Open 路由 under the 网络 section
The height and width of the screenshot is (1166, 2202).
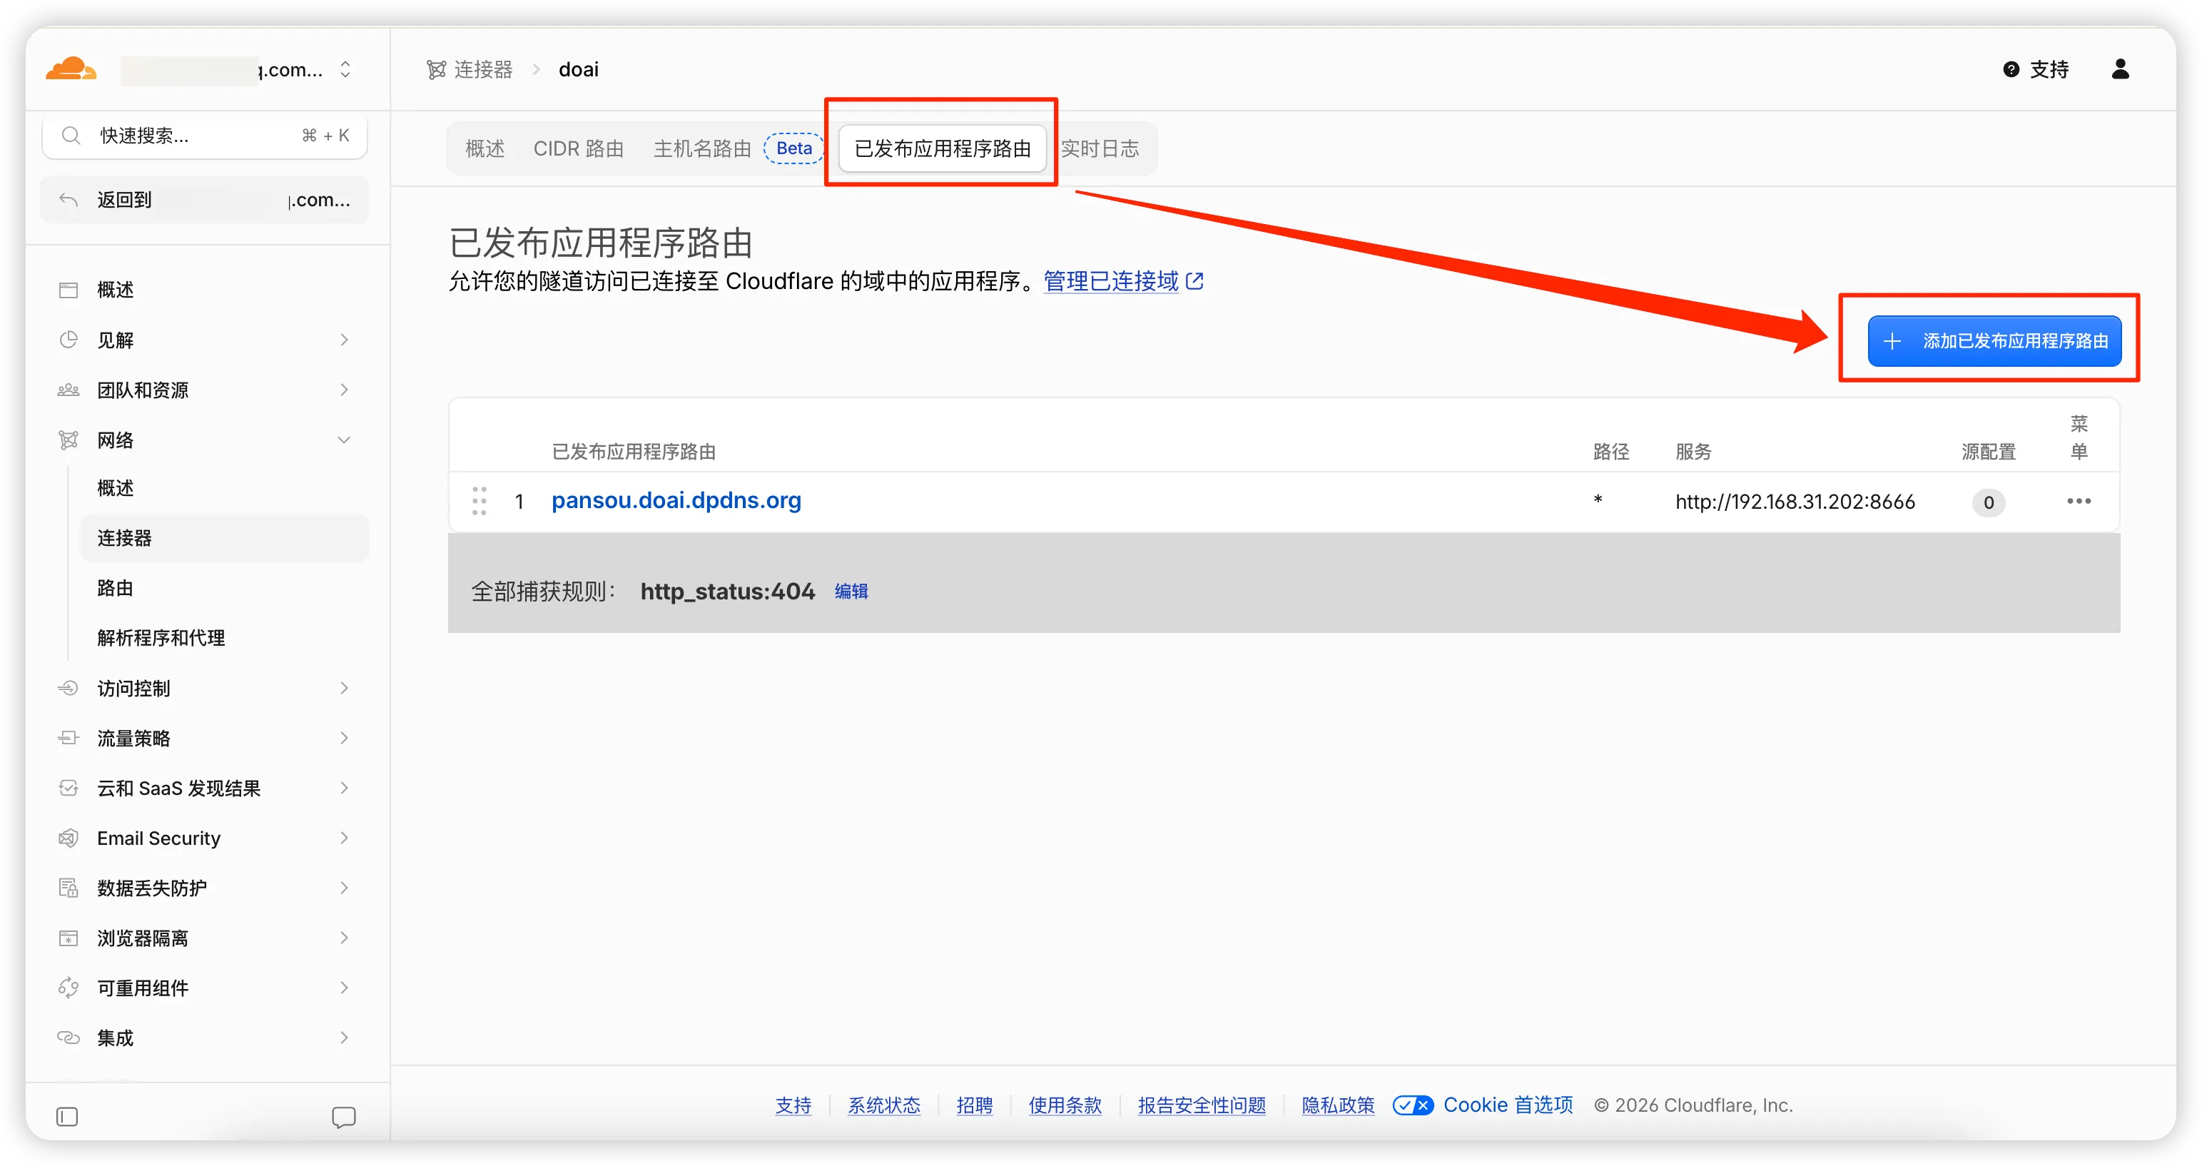pos(116,587)
